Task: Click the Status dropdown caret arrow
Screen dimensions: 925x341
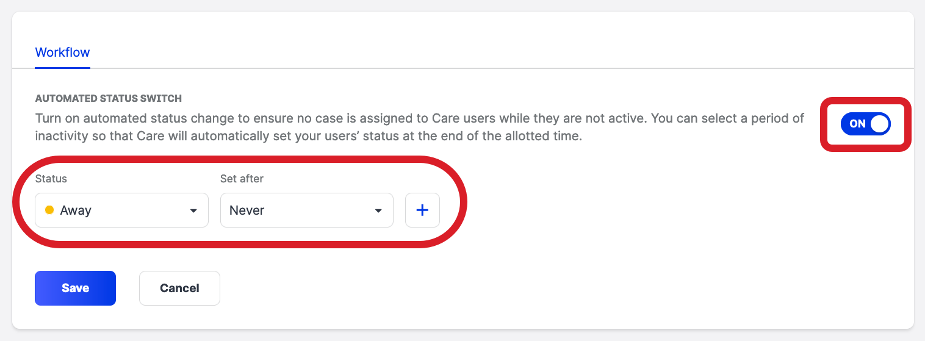Action: point(193,211)
